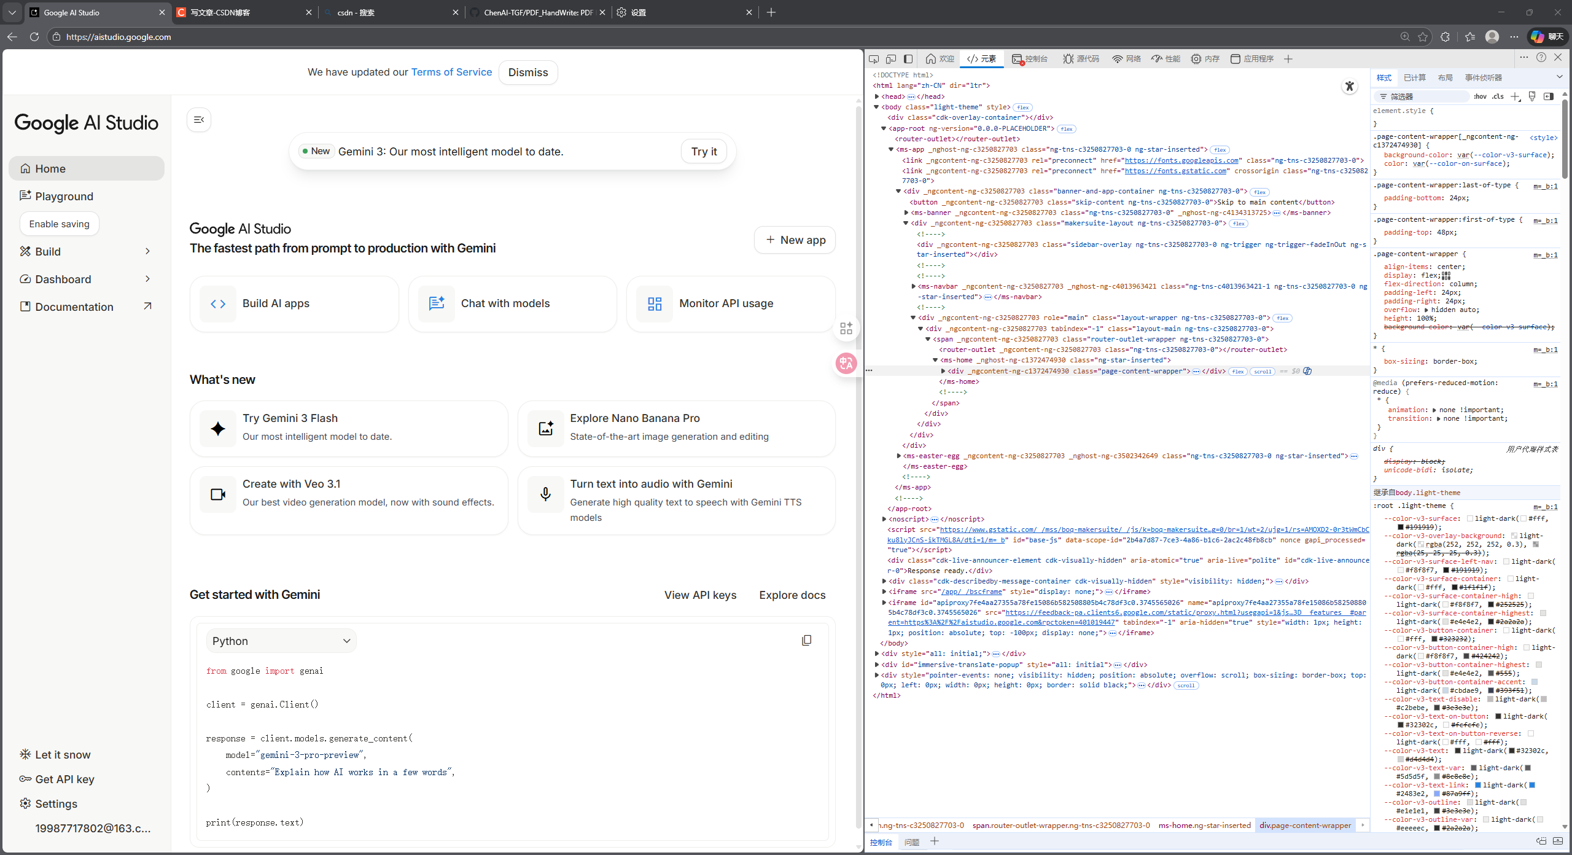Click the inspect element picker icon

tap(874, 59)
